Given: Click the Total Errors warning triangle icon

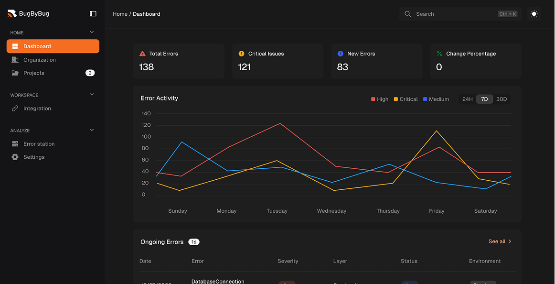Looking at the screenshot, I should pyautogui.click(x=142, y=54).
